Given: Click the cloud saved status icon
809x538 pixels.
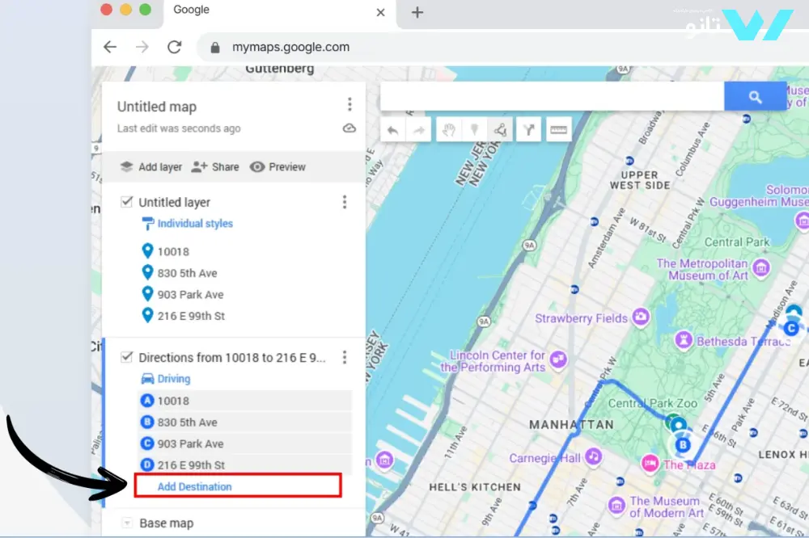Looking at the screenshot, I should pyautogui.click(x=349, y=128).
